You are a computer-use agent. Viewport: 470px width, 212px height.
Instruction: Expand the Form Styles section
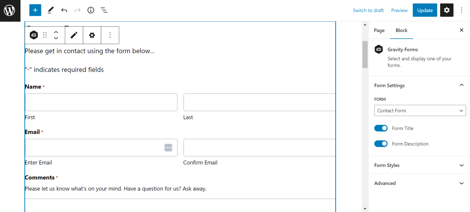pos(419,165)
